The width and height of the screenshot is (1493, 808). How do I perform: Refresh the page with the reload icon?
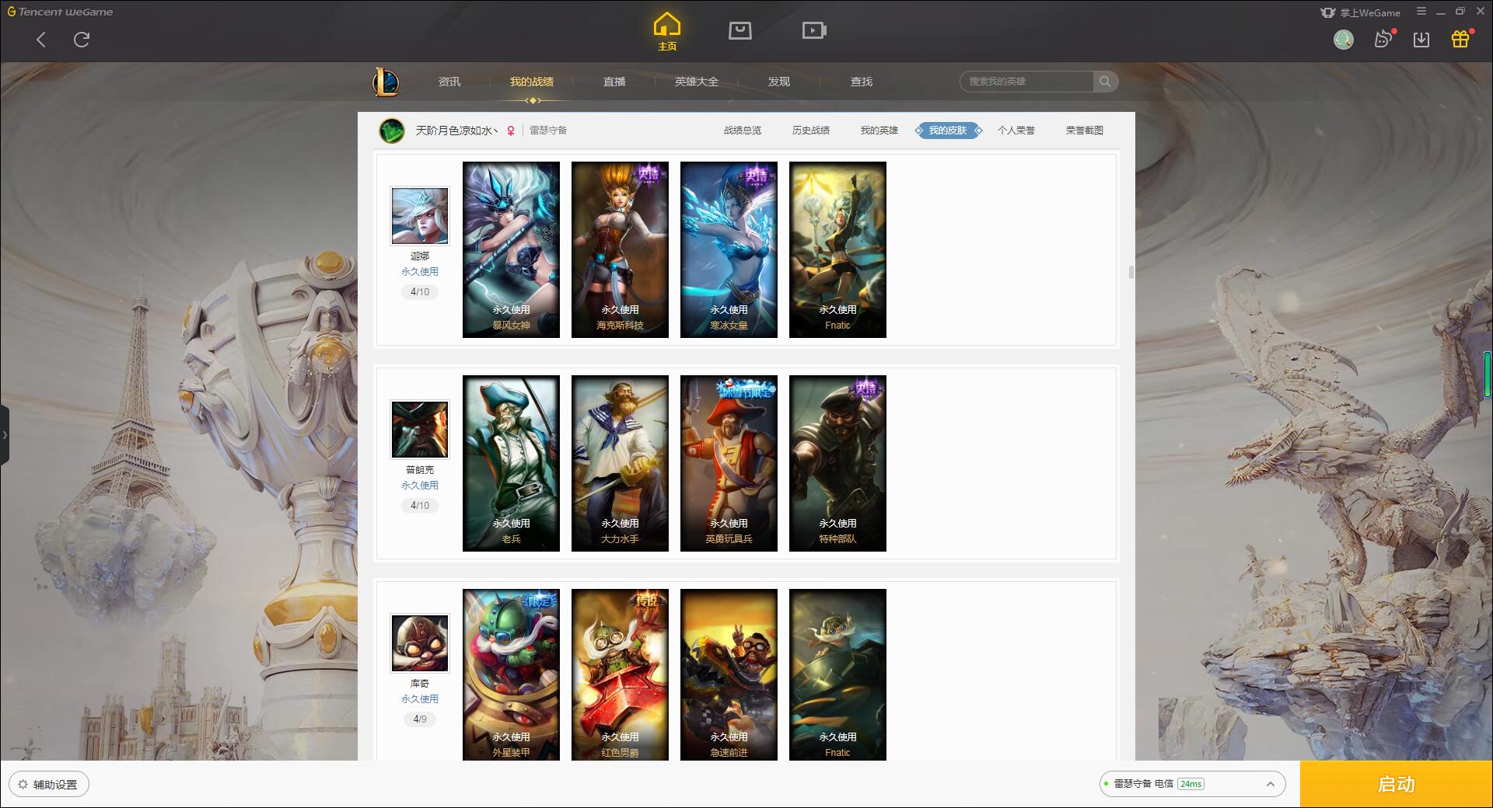(x=82, y=40)
